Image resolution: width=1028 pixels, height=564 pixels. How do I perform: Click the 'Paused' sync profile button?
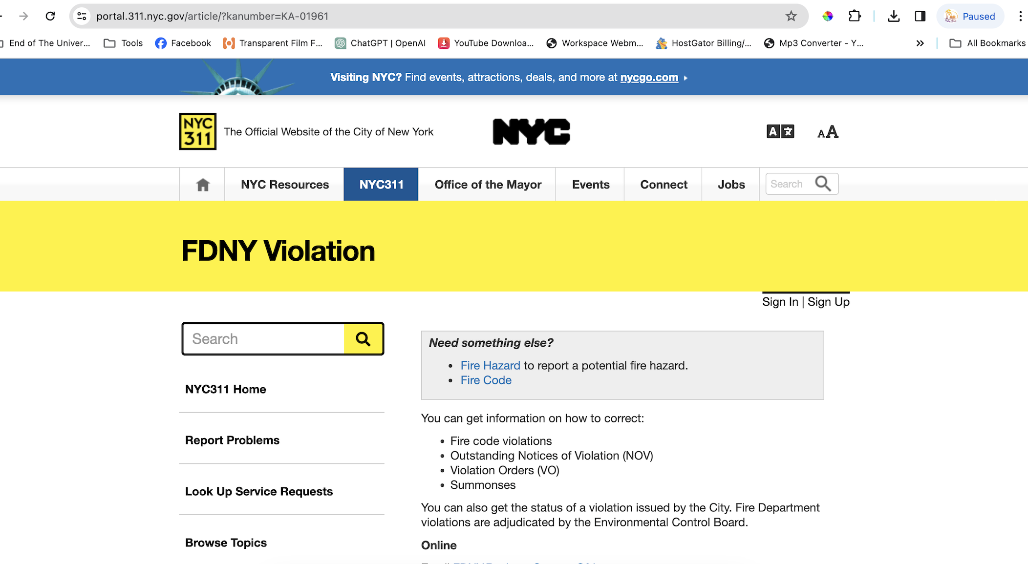click(970, 16)
